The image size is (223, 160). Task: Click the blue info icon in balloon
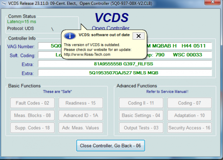(x=70, y=36)
